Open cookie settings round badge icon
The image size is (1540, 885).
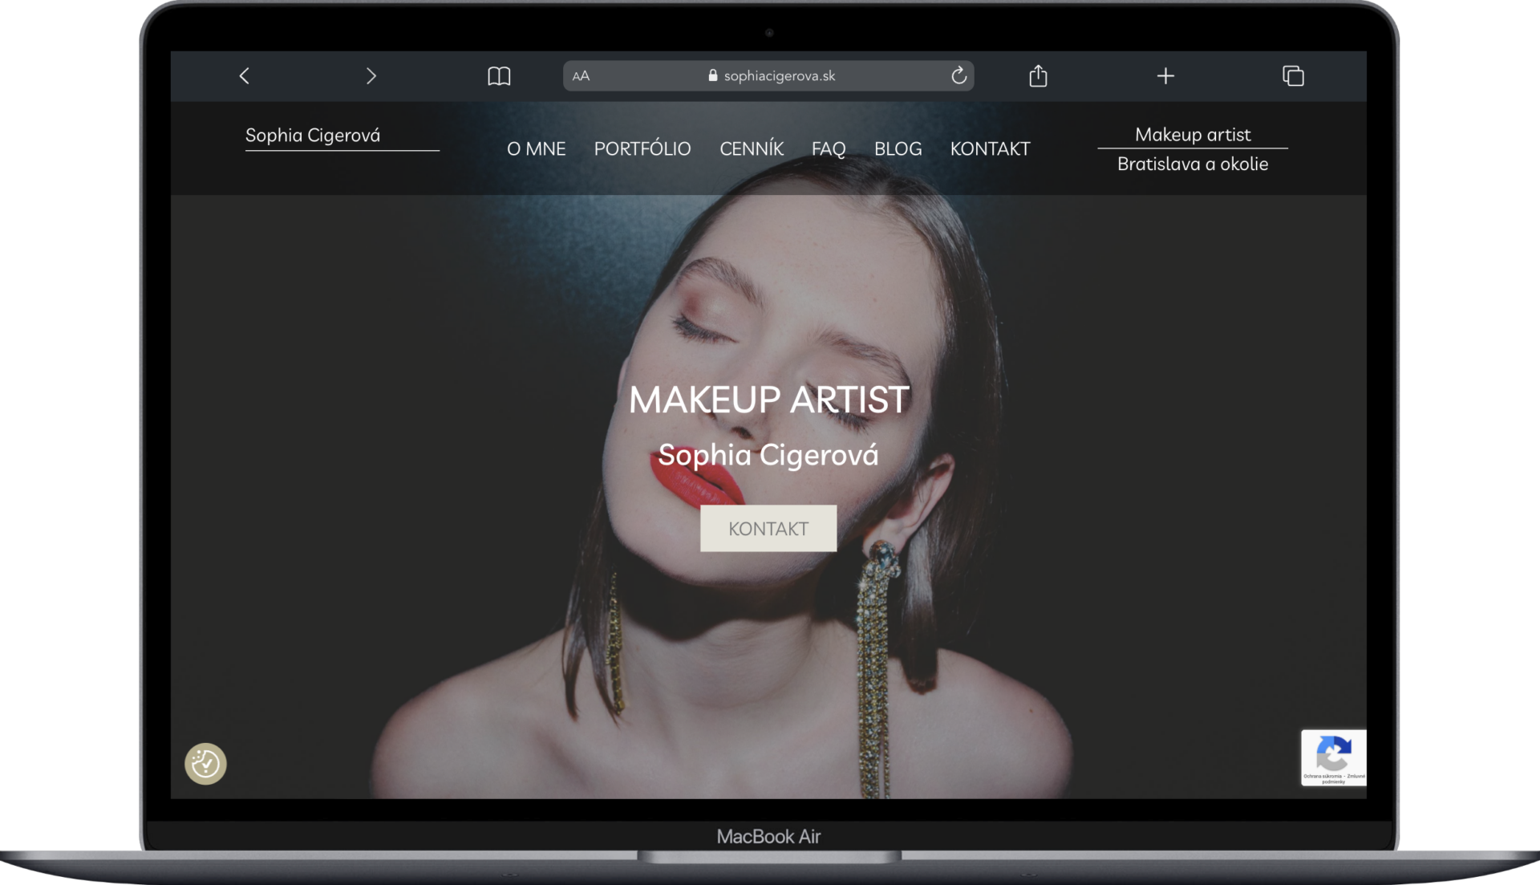pyautogui.click(x=205, y=763)
